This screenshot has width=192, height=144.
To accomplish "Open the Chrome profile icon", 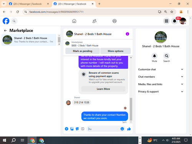I will click(x=181, y=12).
